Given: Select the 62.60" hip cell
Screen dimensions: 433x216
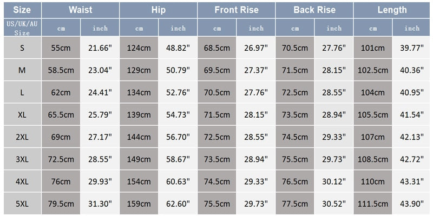Looking at the screenshot, I should 178,203.
